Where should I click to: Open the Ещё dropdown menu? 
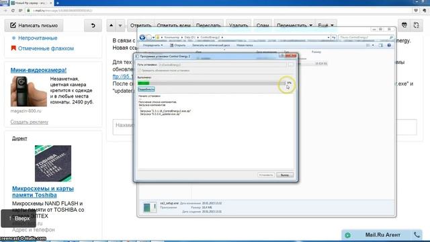pos(326,26)
